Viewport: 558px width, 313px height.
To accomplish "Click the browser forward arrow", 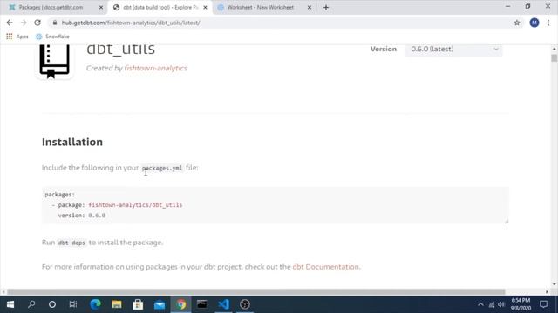I will click(x=24, y=23).
